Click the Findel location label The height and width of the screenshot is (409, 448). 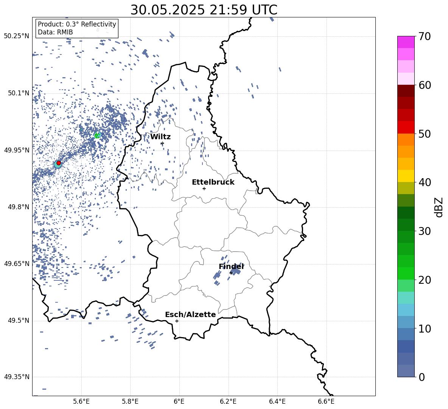click(231, 267)
